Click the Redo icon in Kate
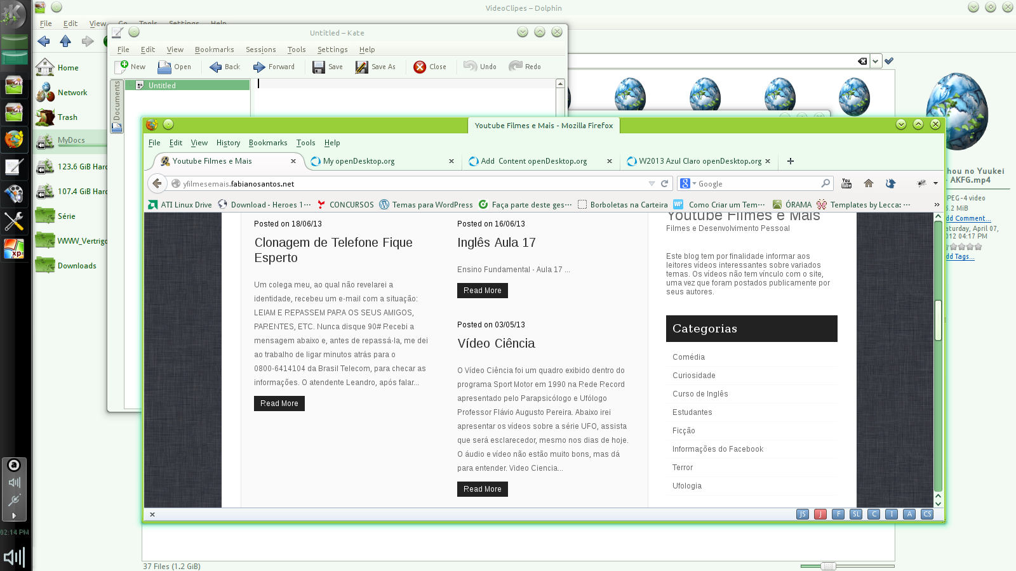 point(516,66)
